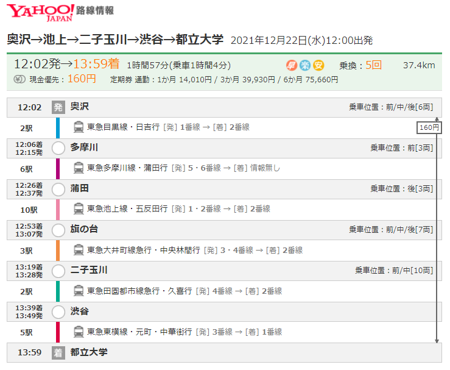Click the station circle marker at 蒲田
This screenshot has width=450, height=370.
58,190
